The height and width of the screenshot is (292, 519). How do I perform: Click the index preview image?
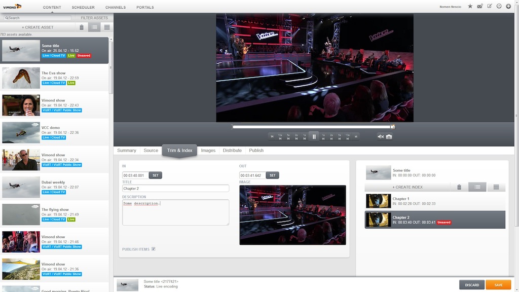292,215
